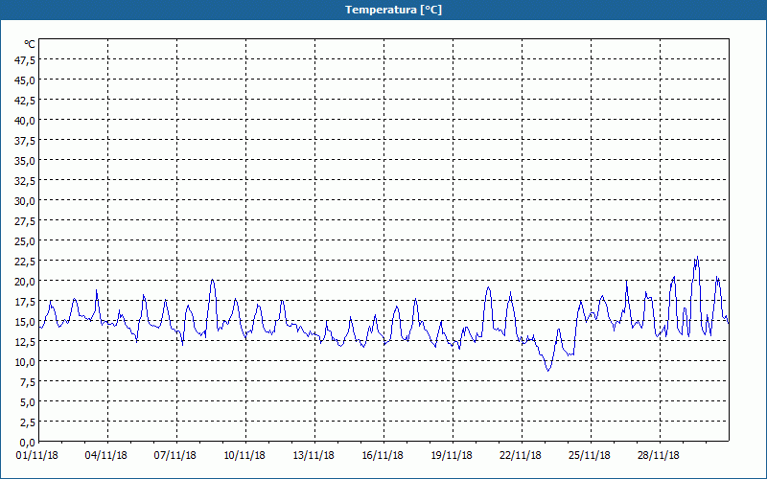
Task: Click the 25/11/18 date label
Action: click(590, 456)
